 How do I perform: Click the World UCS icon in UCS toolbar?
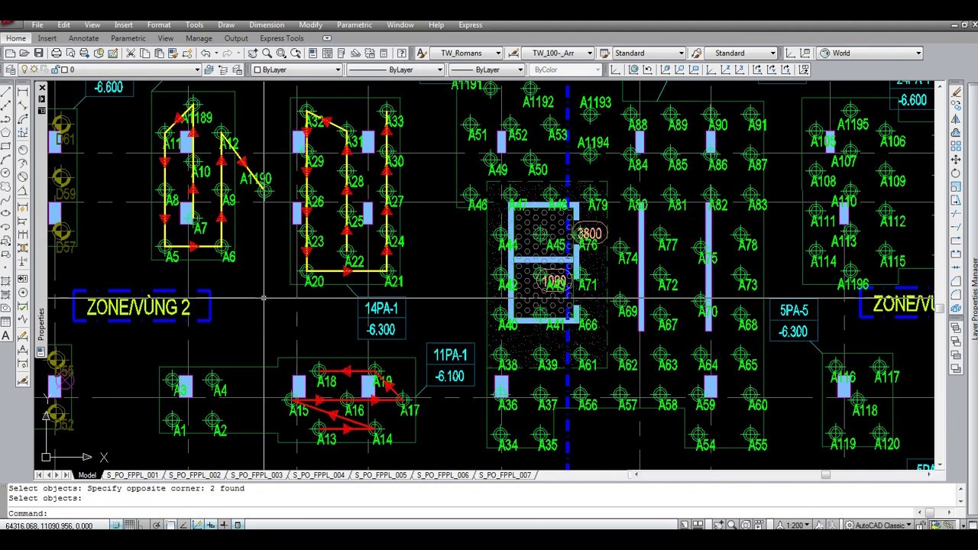[633, 70]
